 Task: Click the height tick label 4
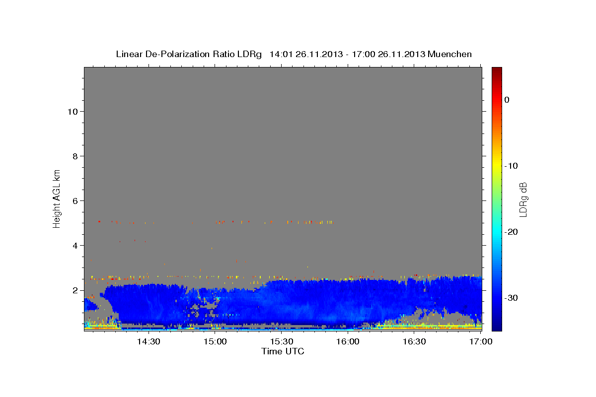pos(74,245)
